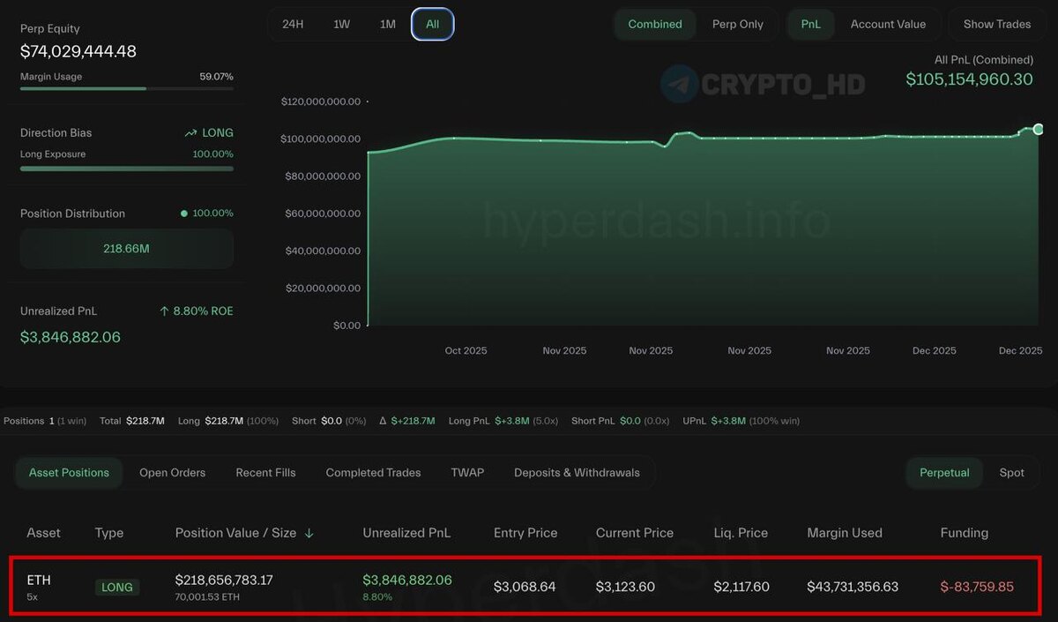The height and width of the screenshot is (622, 1058).
Task: Click the green Position Distribution dot
Action: 183,214
